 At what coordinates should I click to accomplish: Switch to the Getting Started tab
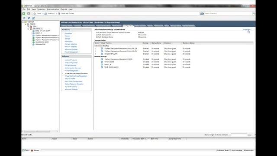[67, 26]
